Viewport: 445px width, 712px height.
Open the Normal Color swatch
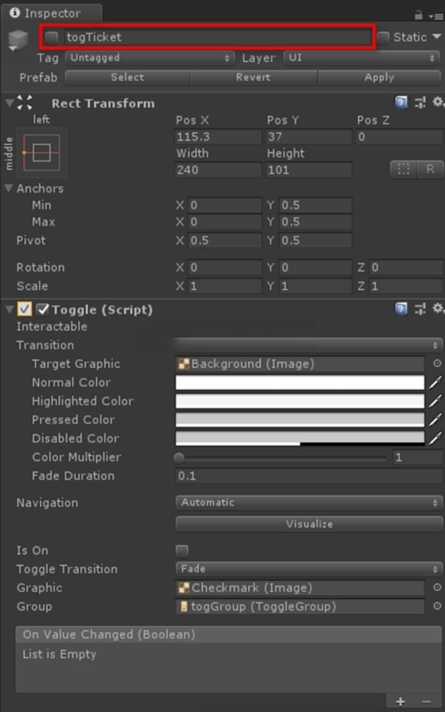[x=299, y=383]
